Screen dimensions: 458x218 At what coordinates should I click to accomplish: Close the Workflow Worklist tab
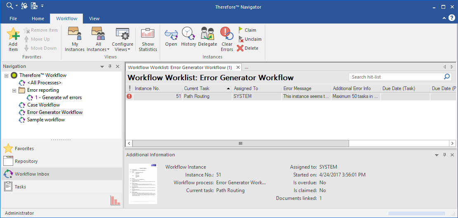[x=238, y=67]
